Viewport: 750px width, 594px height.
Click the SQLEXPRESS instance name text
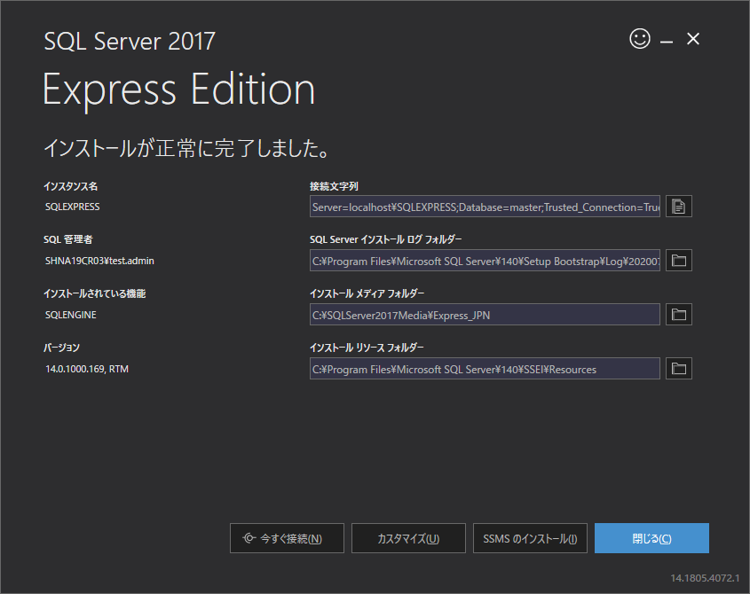pos(72,207)
